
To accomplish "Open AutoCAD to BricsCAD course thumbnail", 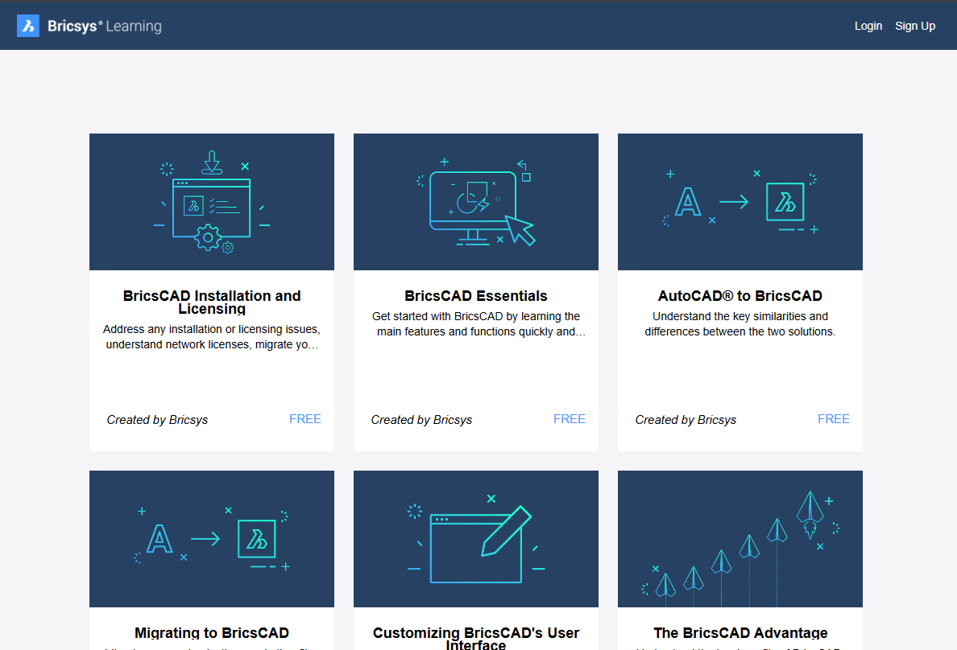I will tap(740, 202).
